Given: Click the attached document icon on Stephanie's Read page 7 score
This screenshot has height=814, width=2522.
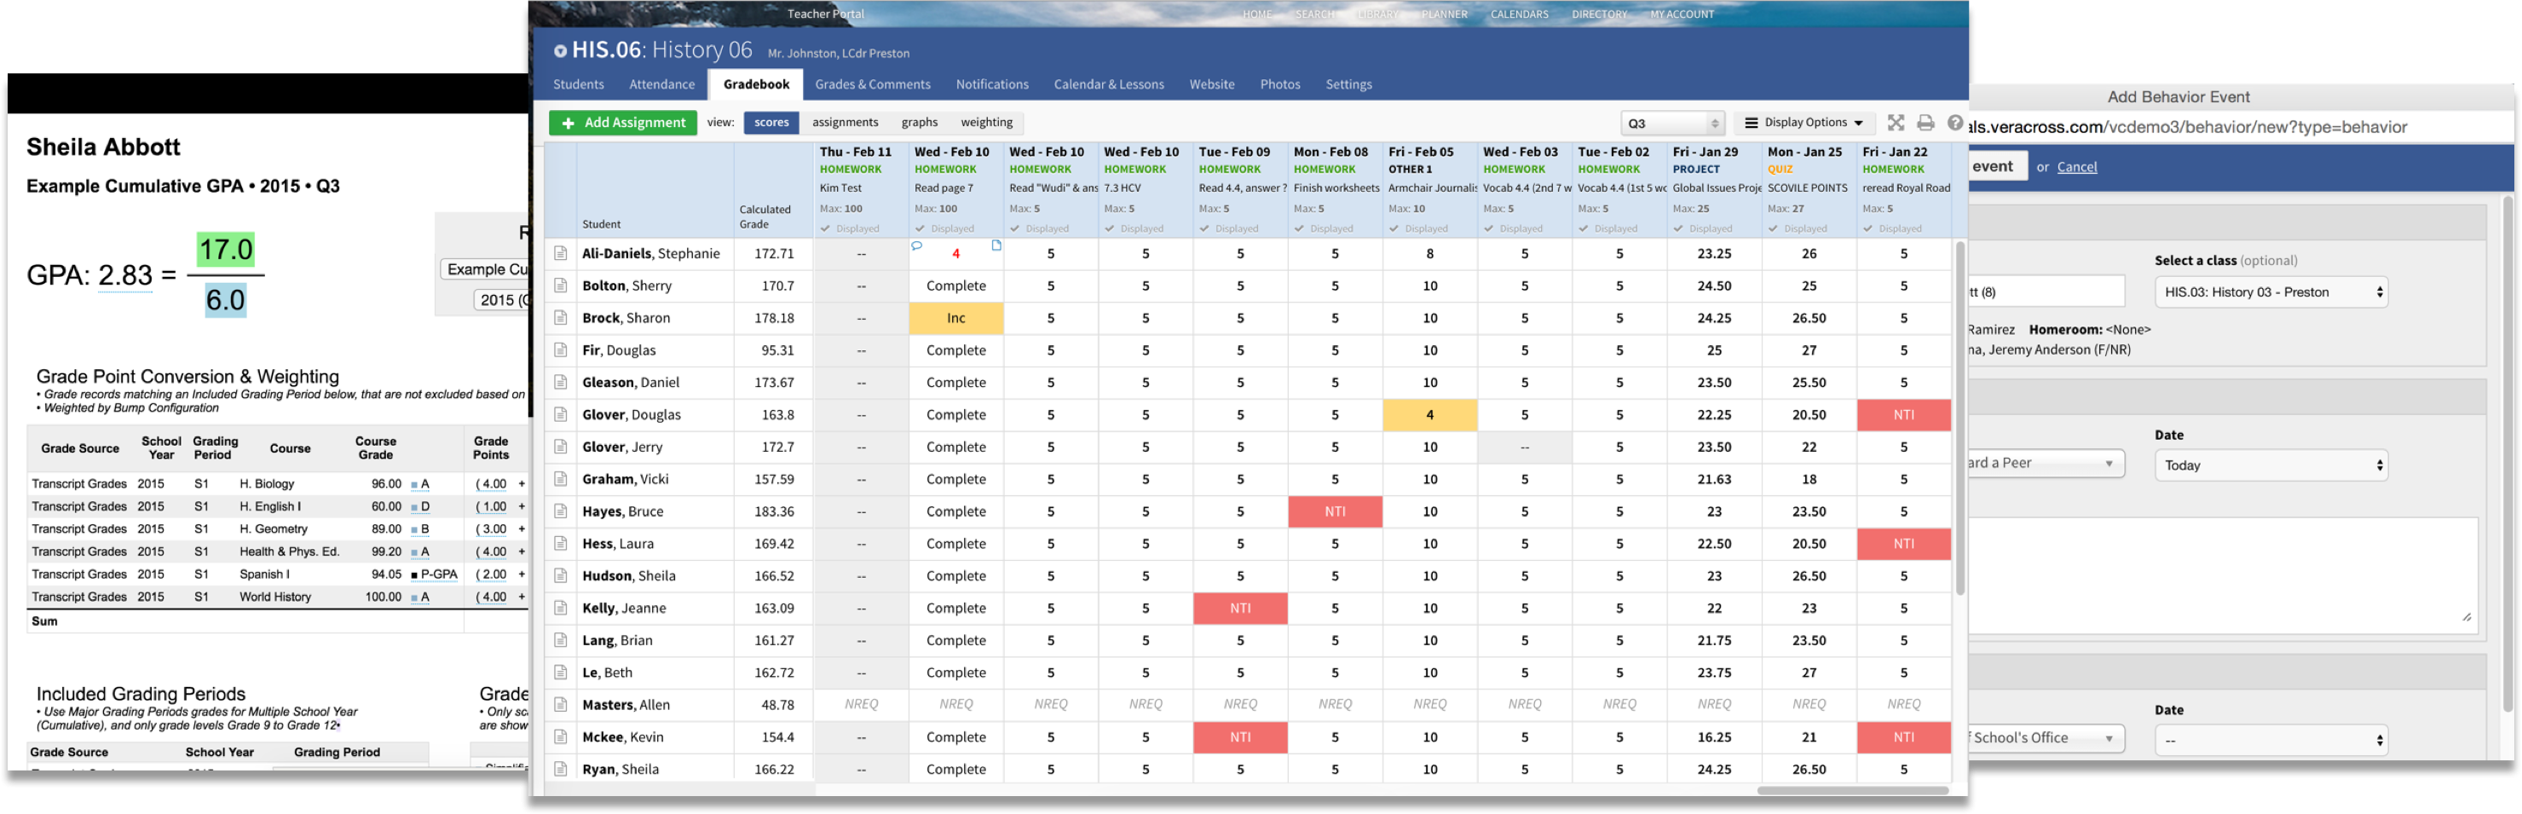Looking at the screenshot, I should (996, 245).
